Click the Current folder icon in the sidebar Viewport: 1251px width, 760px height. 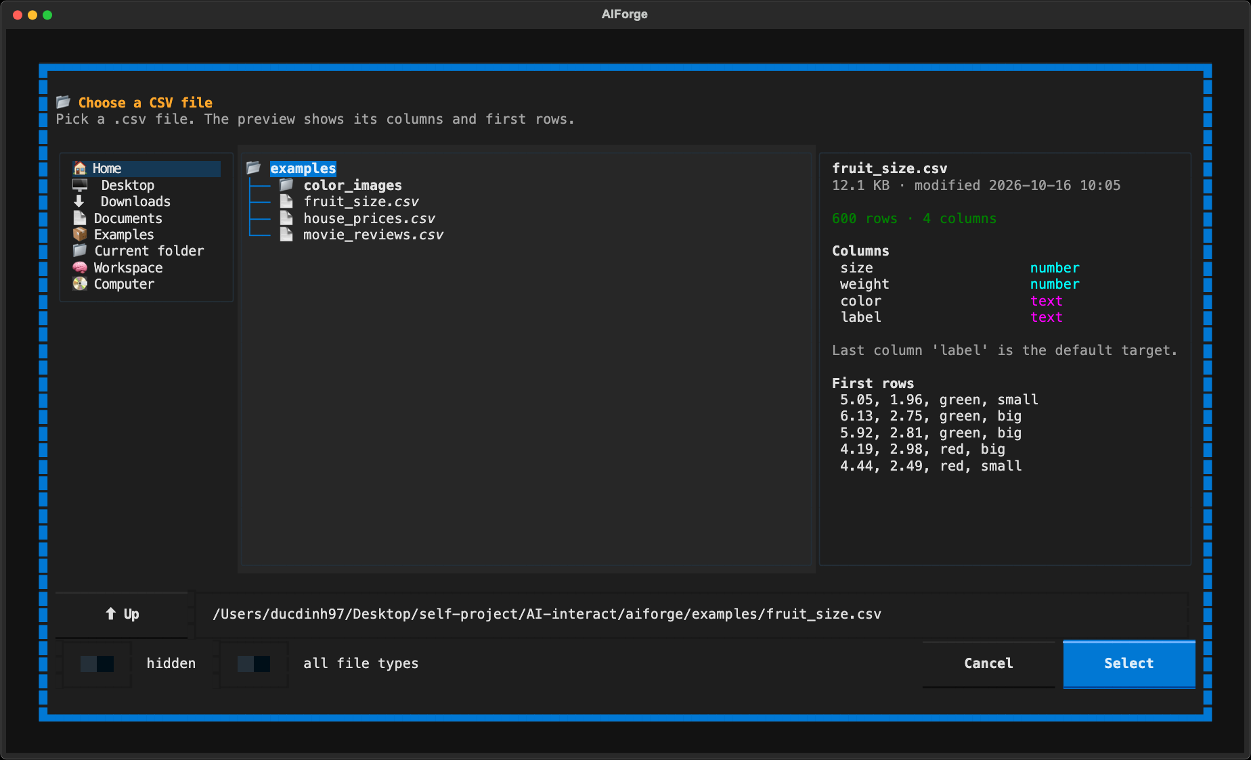pyautogui.click(x=80, y=251)
